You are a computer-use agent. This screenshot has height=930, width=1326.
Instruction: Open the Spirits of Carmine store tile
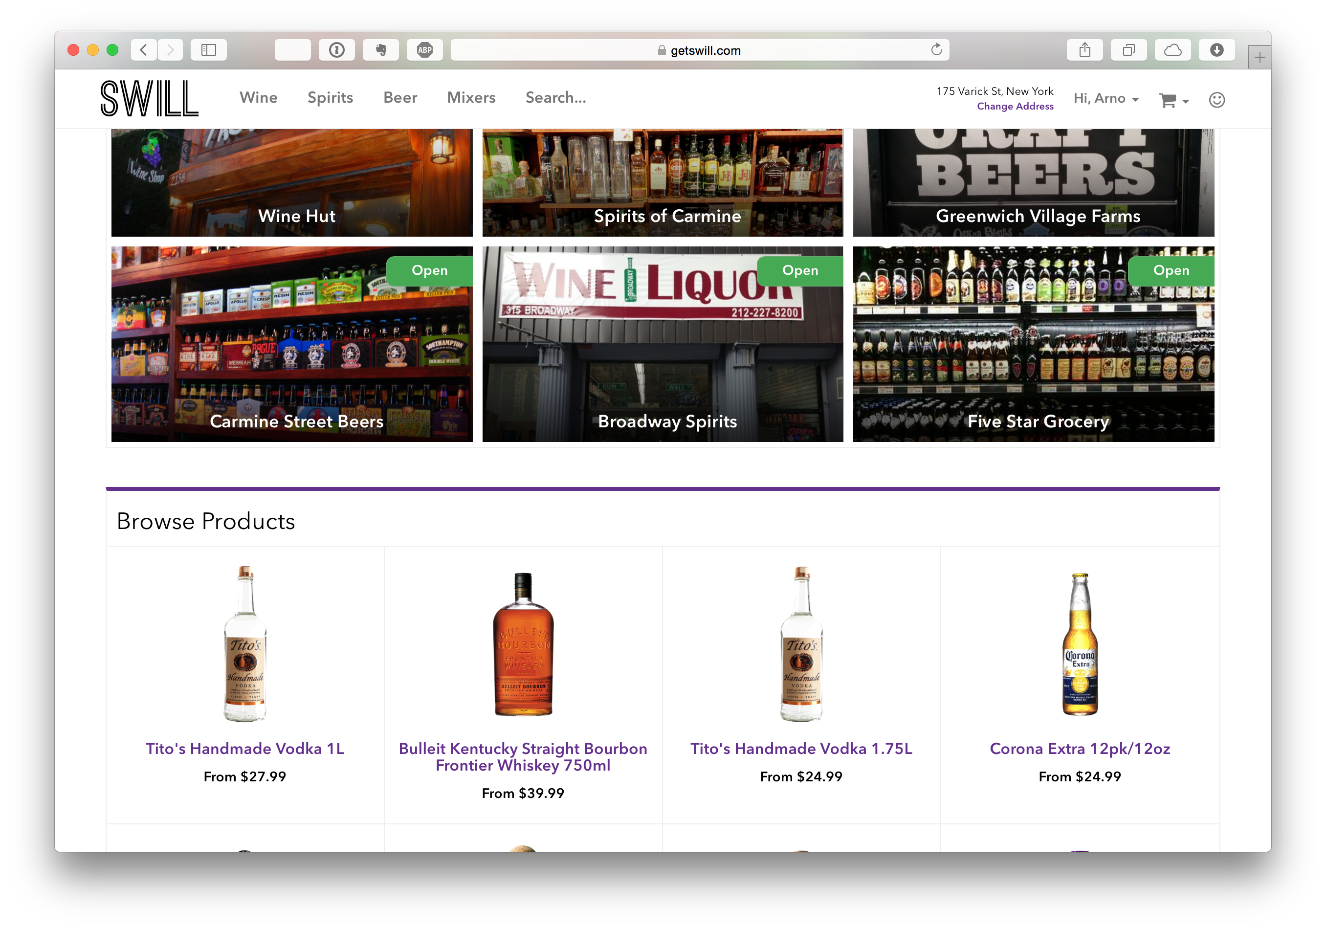click(x=663, y=182)
